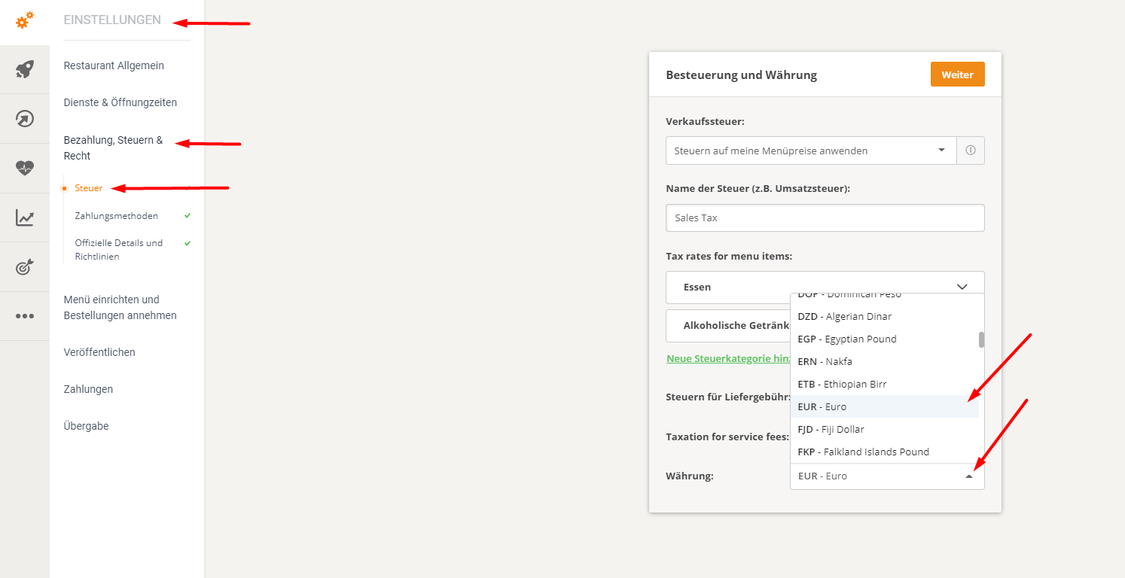Select the circular arrow icon in sidebar
Viewport: 1125px width, 578px height.
pyautogui.click(x=25, y=118)
